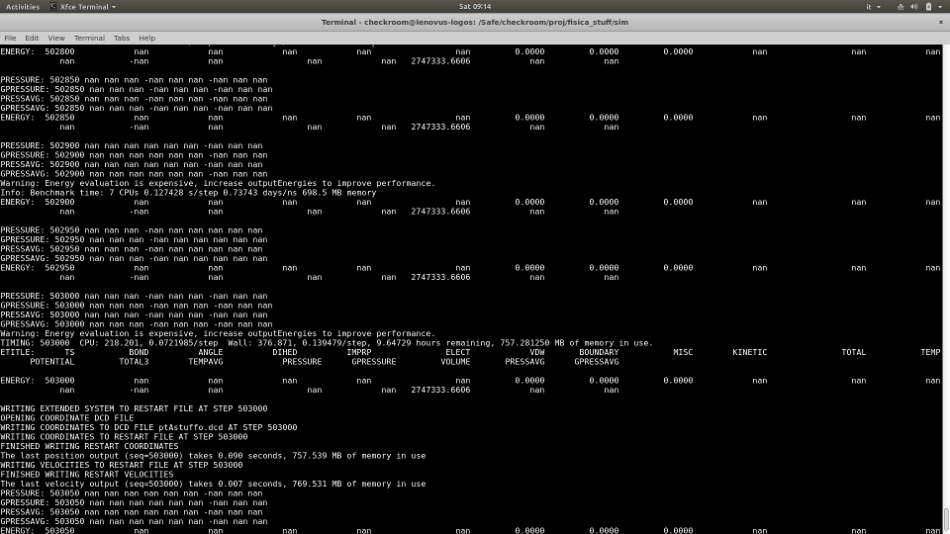Click the battery status icon
This screenshot has width=950, height=534.
(927, 7)
